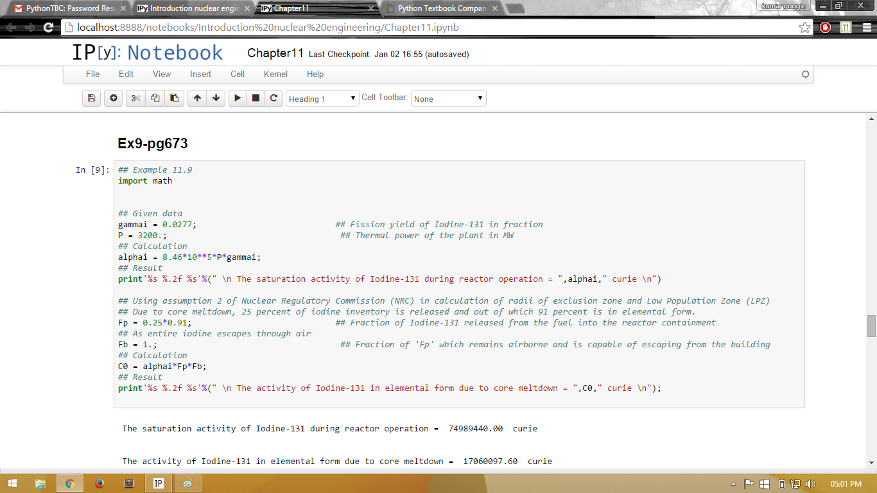Bookmark this page with the star icon
Screen dimensions: 877x493
coord(804,28)
